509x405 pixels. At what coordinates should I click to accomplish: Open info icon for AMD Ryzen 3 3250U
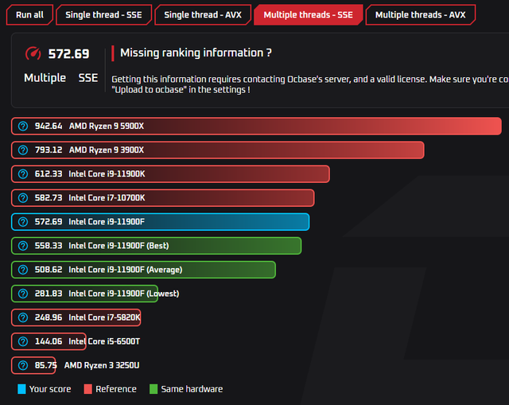[23, 365]
